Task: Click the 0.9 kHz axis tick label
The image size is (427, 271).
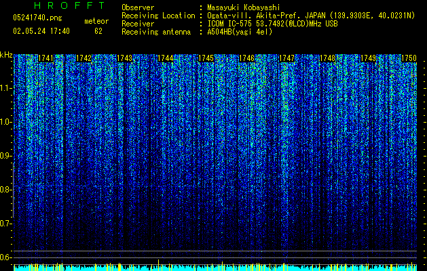Action: point(6,156)
